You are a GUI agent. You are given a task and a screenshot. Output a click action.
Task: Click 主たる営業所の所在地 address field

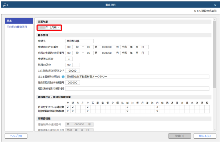coord(137,77)
